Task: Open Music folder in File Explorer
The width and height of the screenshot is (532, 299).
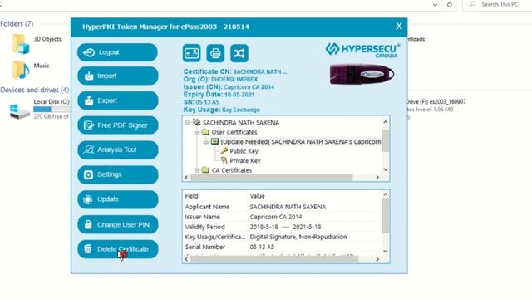Action: [x=31, y=70]
